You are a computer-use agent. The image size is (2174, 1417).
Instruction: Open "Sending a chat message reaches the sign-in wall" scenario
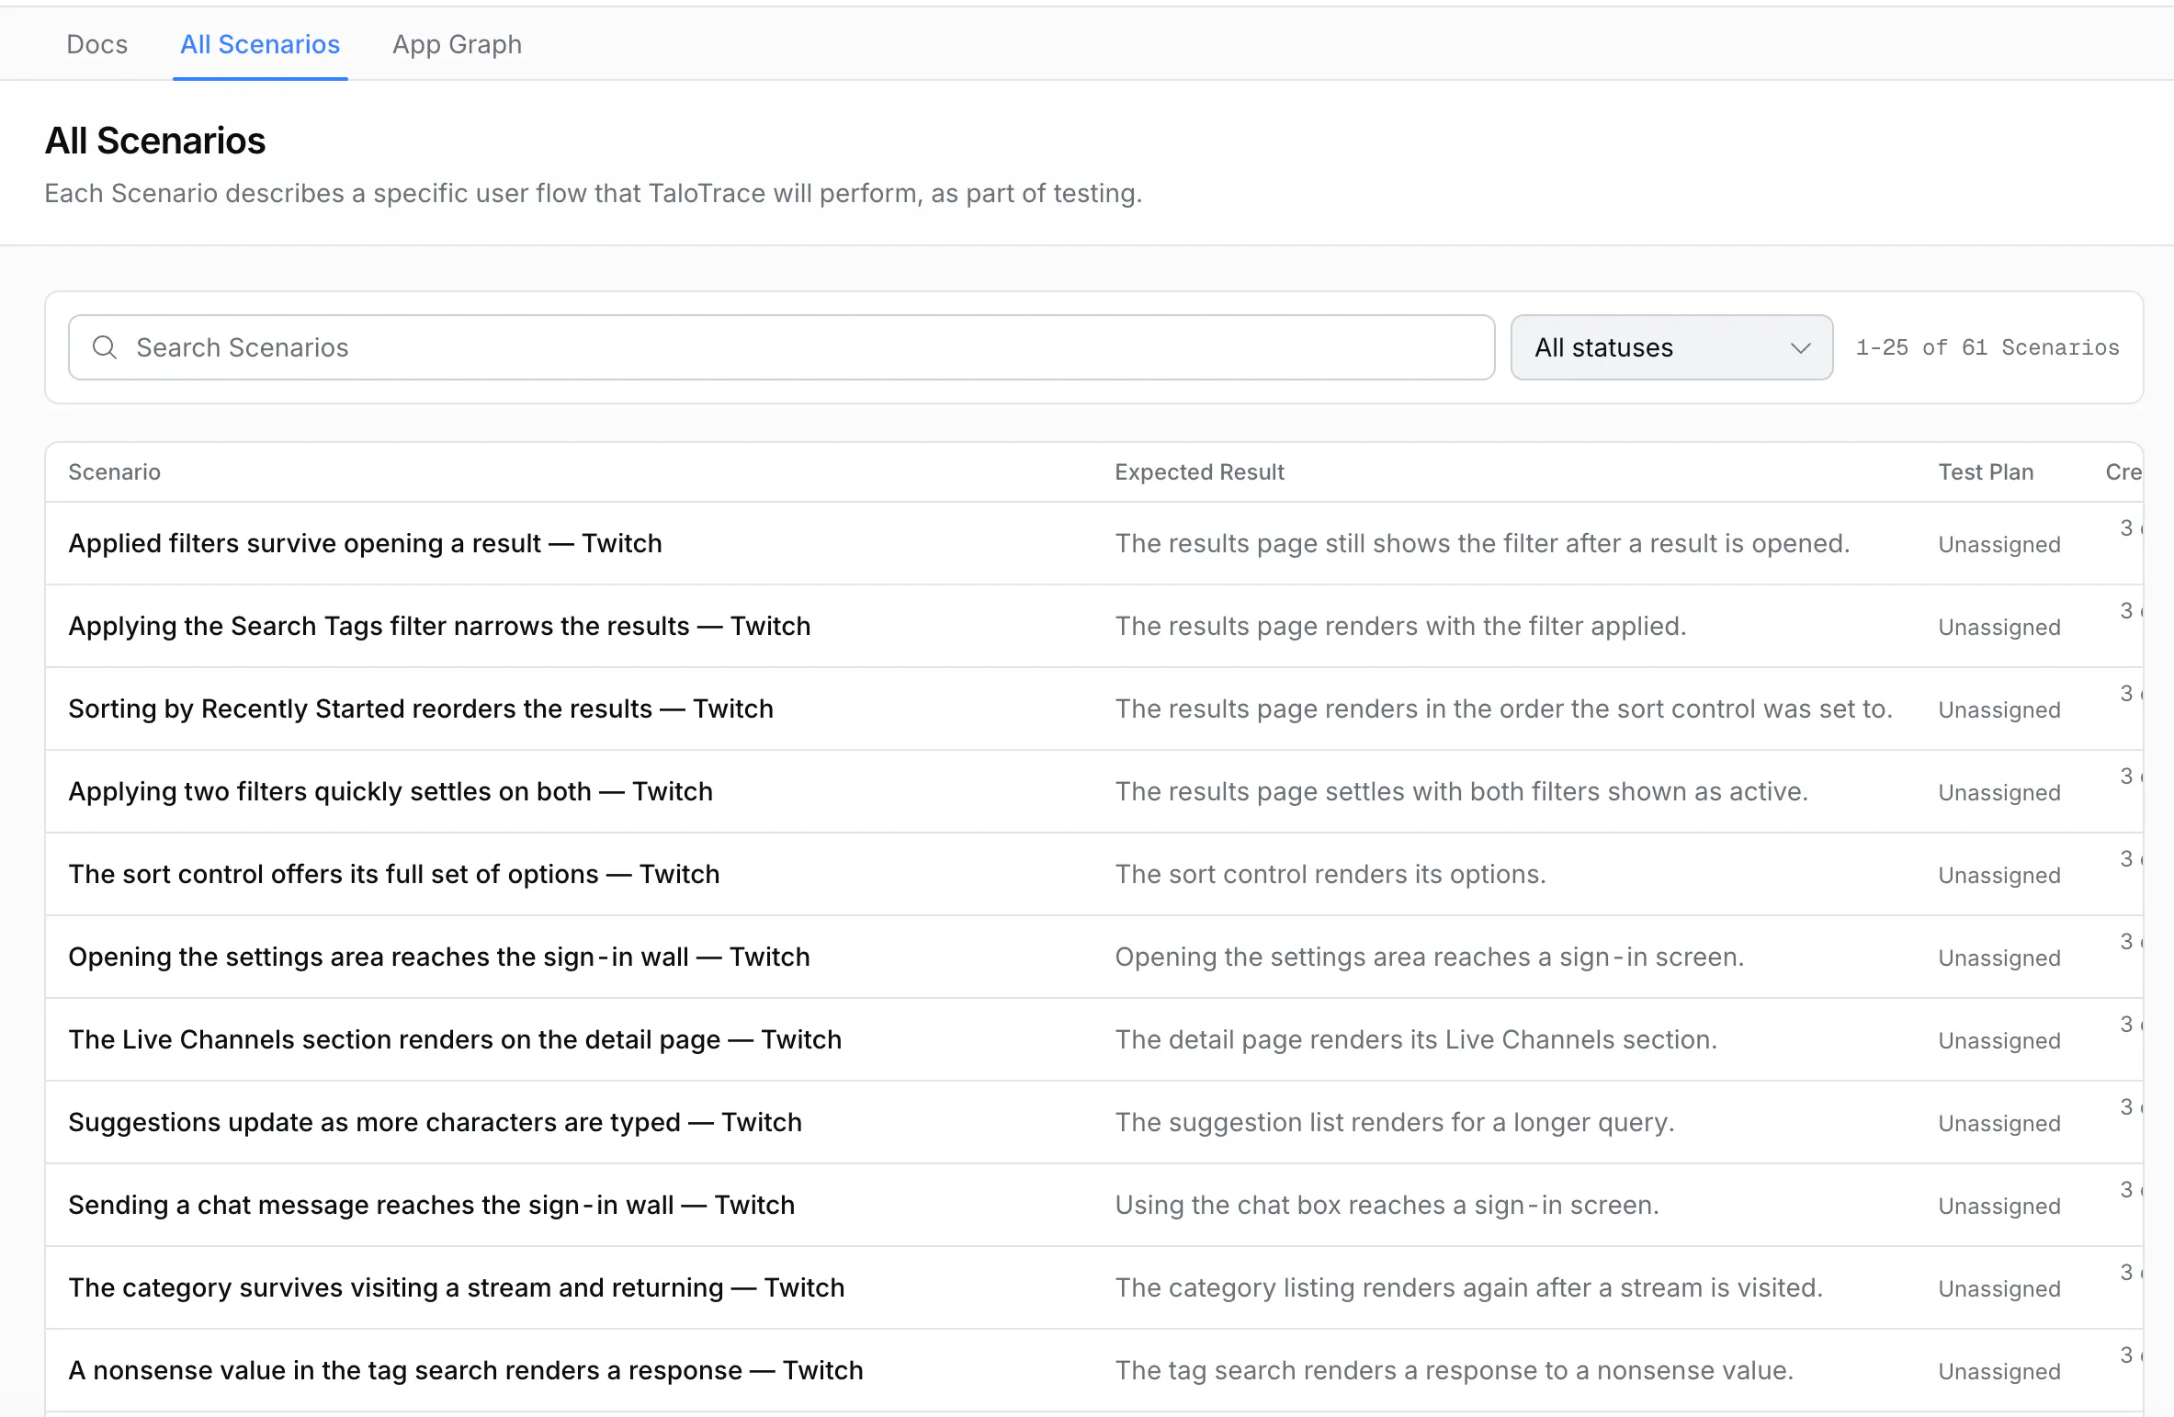point(432,1205)
